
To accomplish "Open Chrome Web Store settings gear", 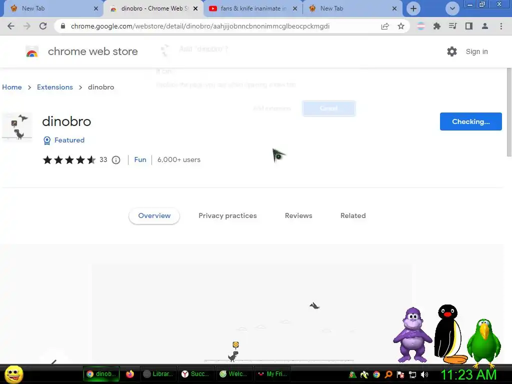I will (452, 51).
